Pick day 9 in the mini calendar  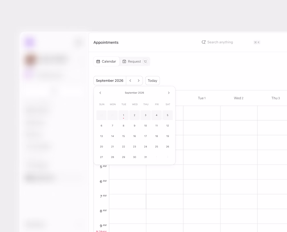(134, 126)
